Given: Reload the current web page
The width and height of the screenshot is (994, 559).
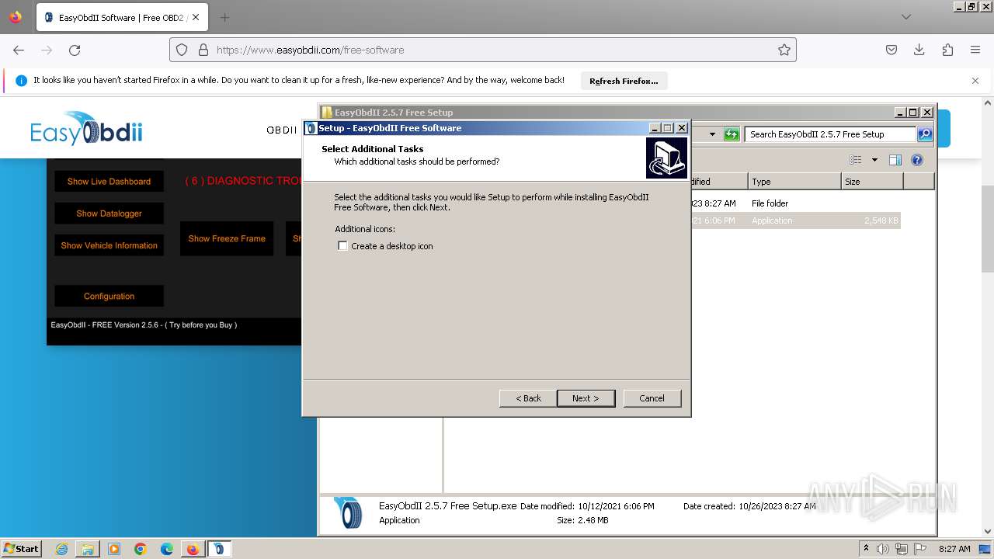Looking at the screenshot, I should [75, 50].
